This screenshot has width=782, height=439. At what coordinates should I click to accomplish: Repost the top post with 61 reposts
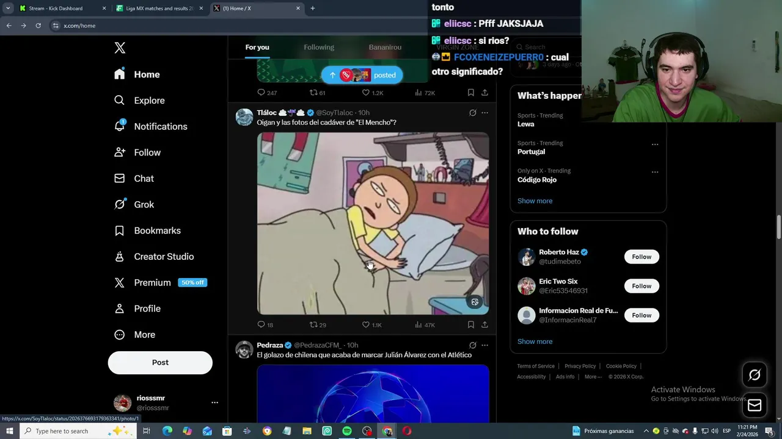point(317,93)
